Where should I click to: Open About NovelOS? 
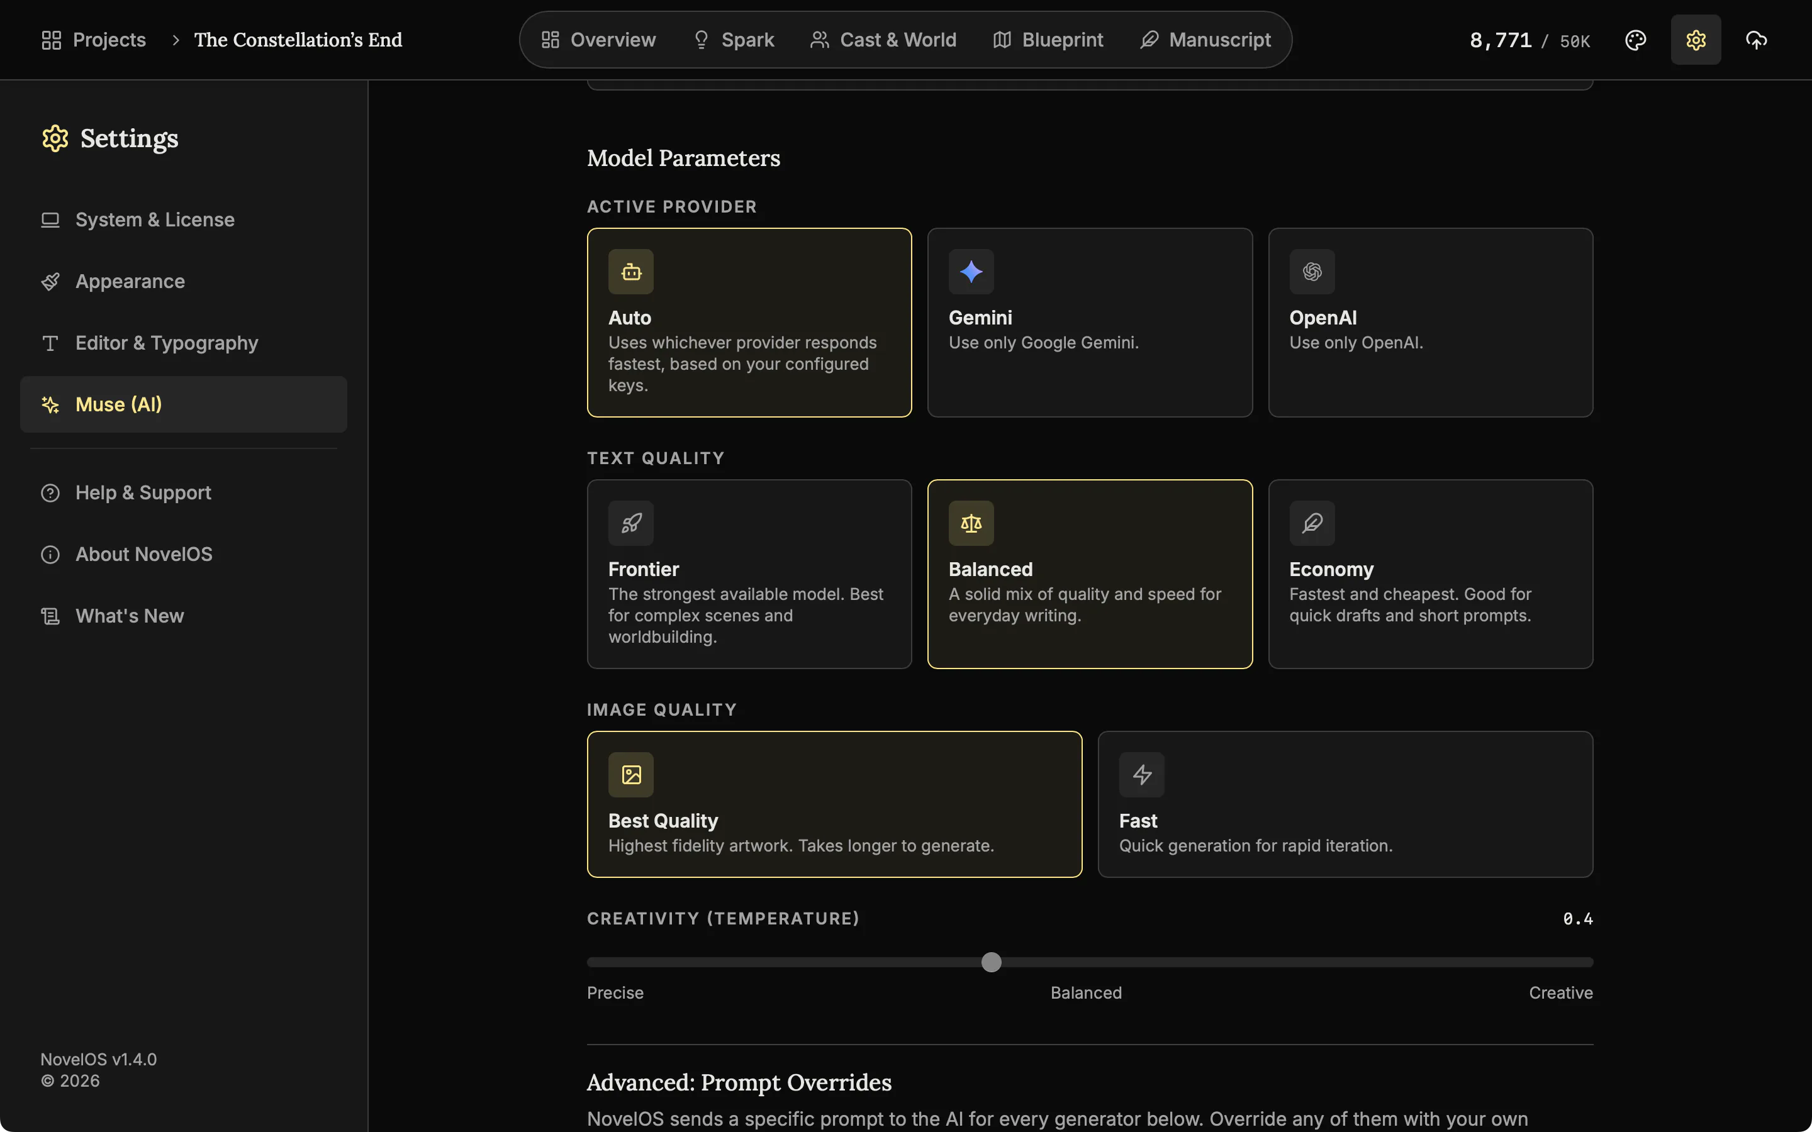coord(184,555)
